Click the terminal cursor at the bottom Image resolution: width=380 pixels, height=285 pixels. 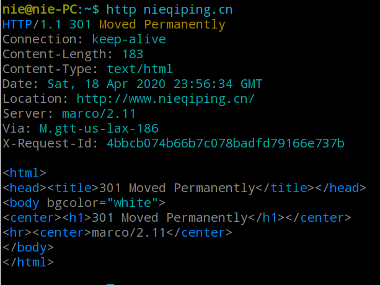[x=110, y=284]
